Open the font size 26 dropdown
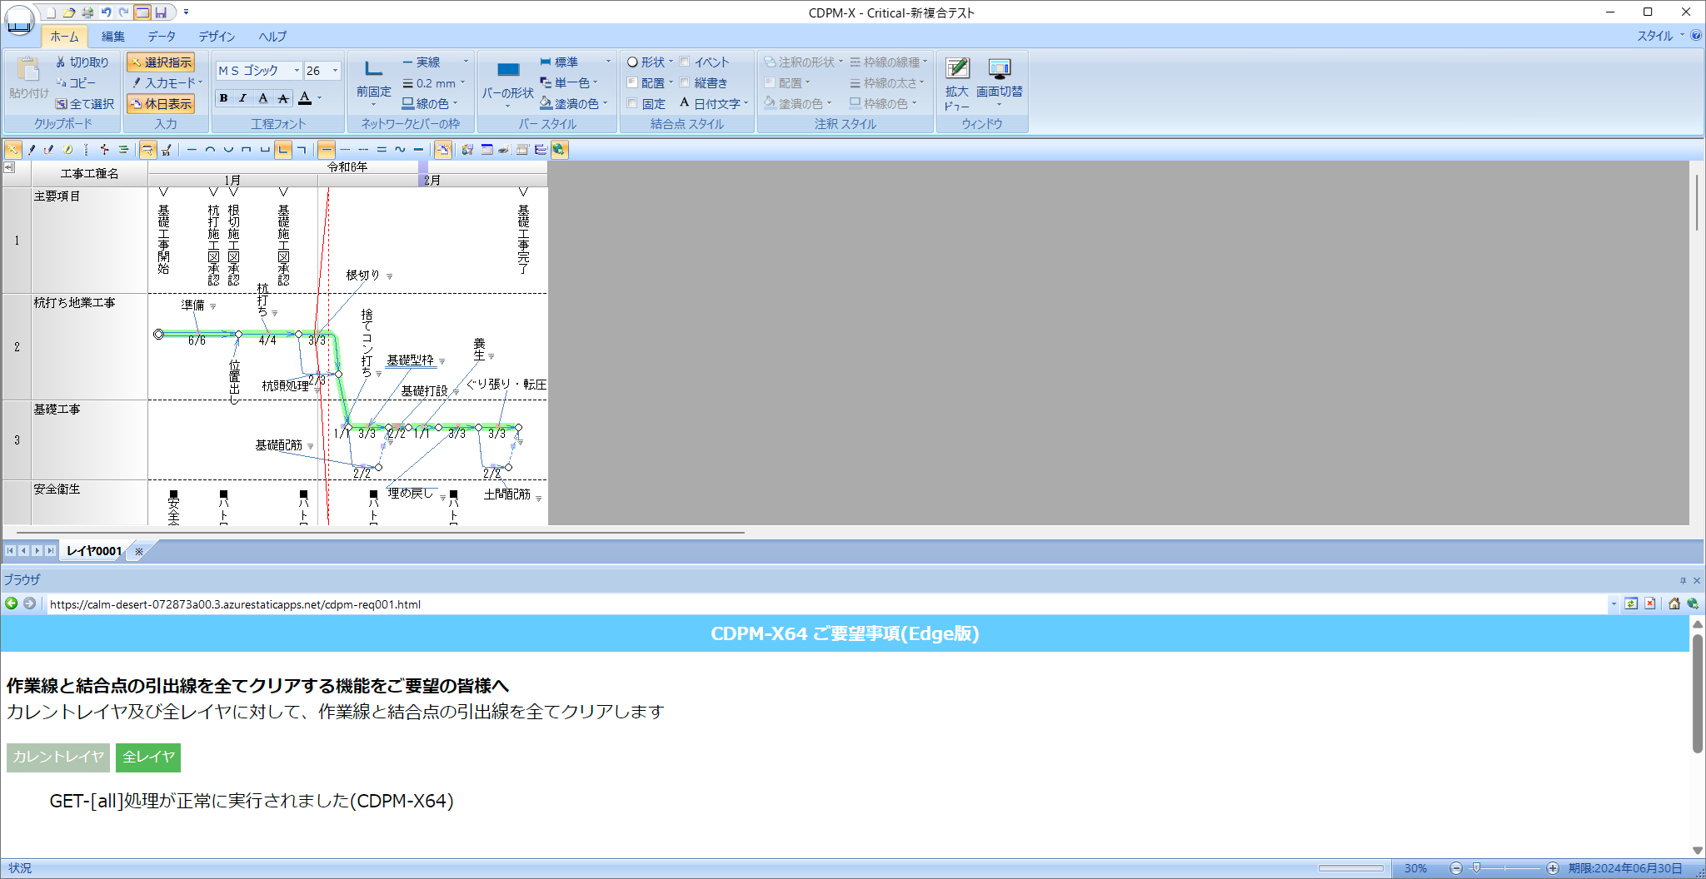1706x879 pixels. tap(337, 70)
